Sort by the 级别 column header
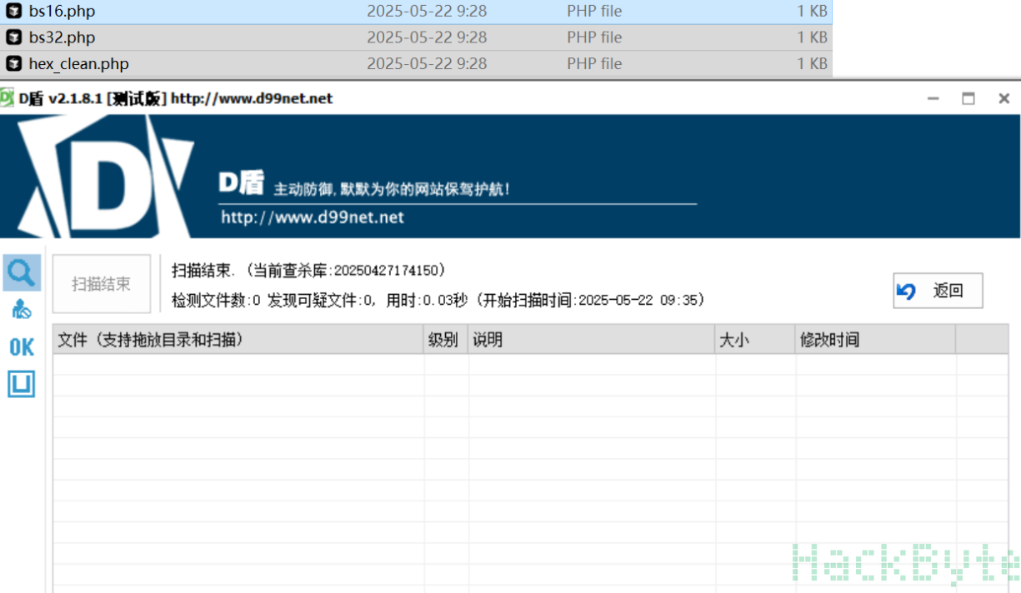The width and height of the screenshot is (1021, 593). pyautogui.click(x=446, y=340)
